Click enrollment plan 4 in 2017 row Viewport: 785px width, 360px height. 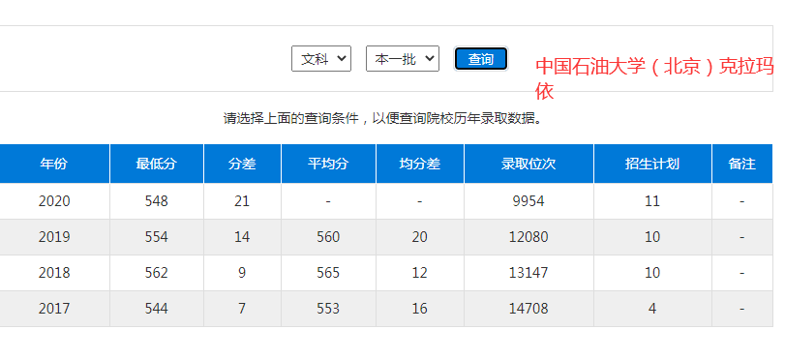click(x=652, y=309)
